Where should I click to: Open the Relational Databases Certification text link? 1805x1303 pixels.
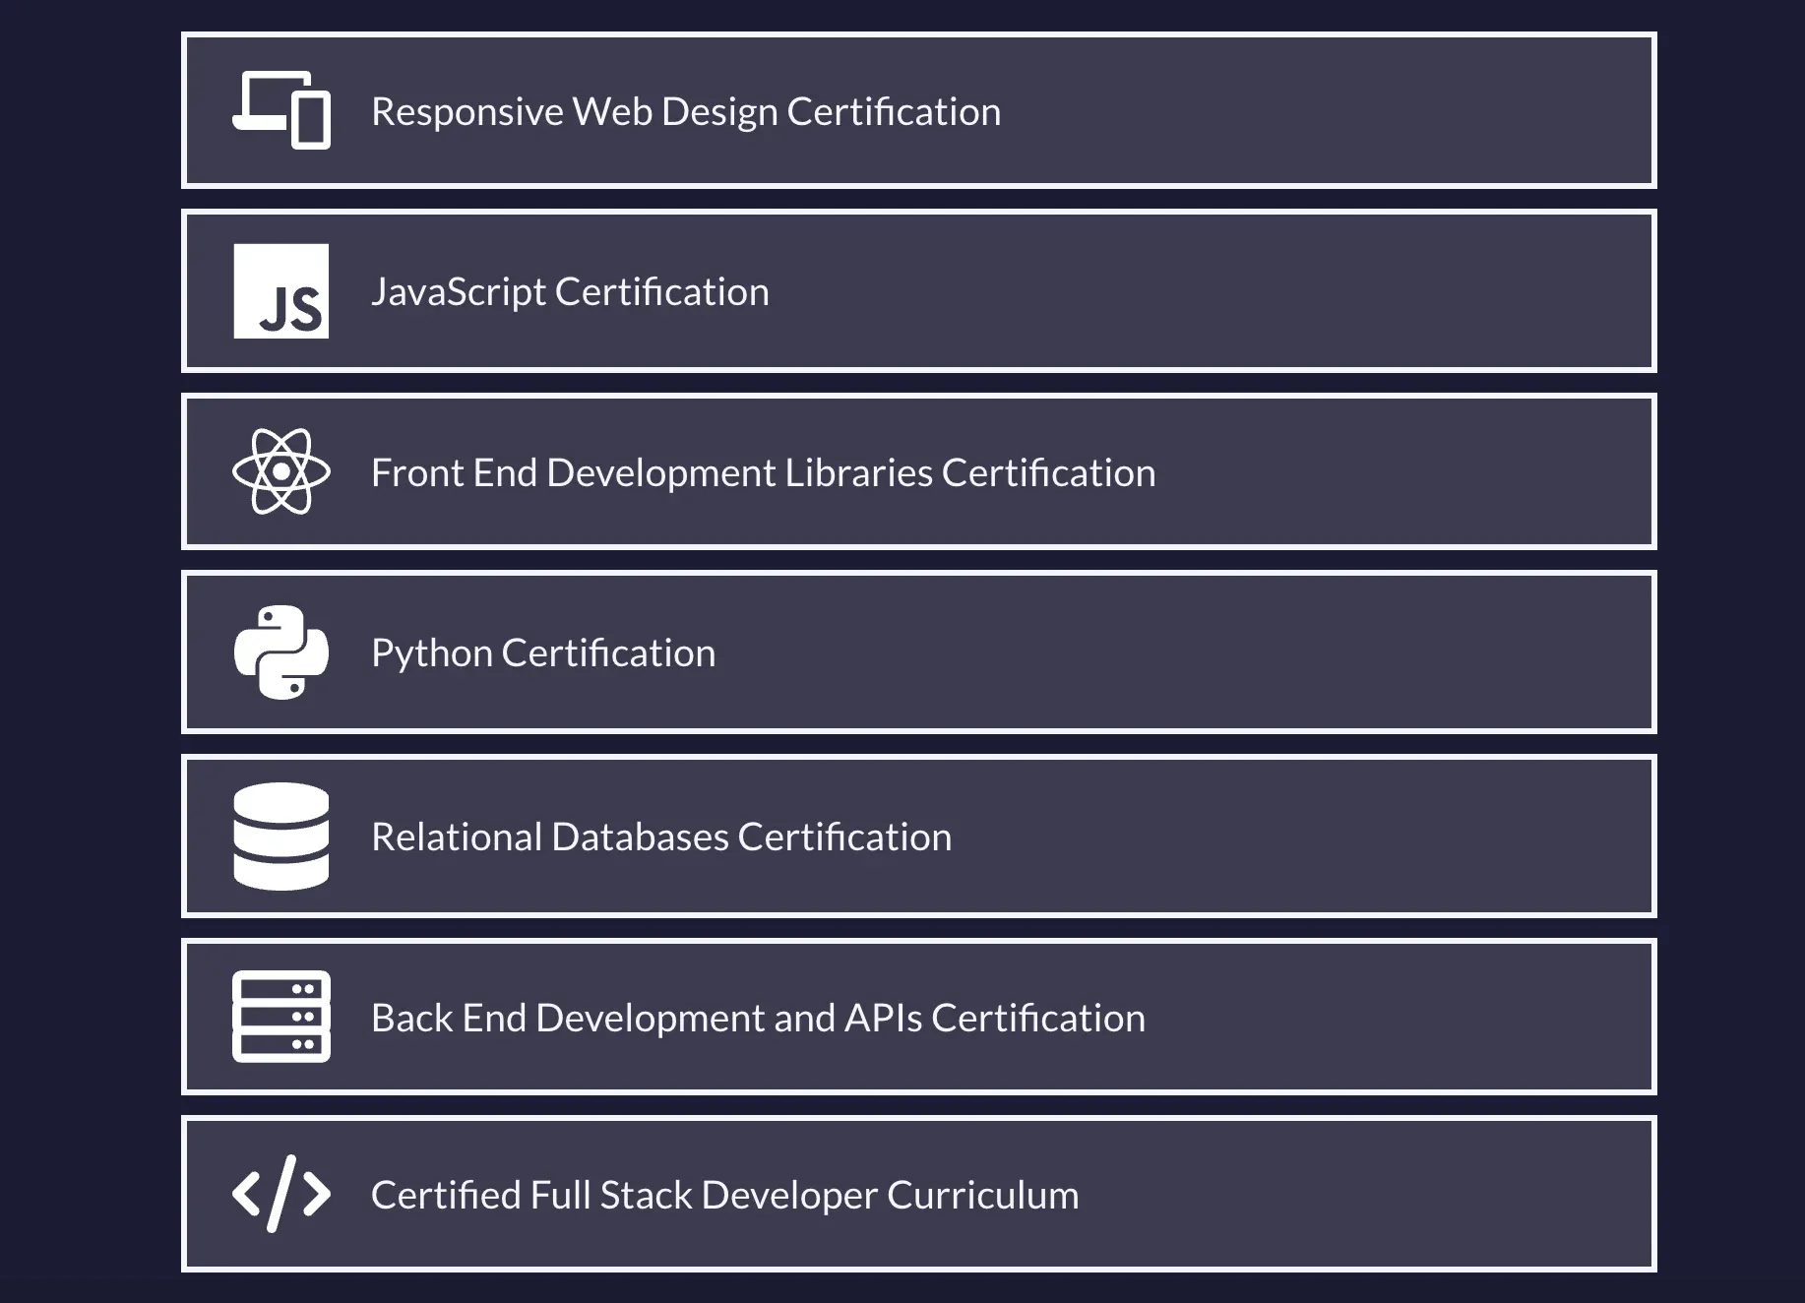(x=661, y=838)
